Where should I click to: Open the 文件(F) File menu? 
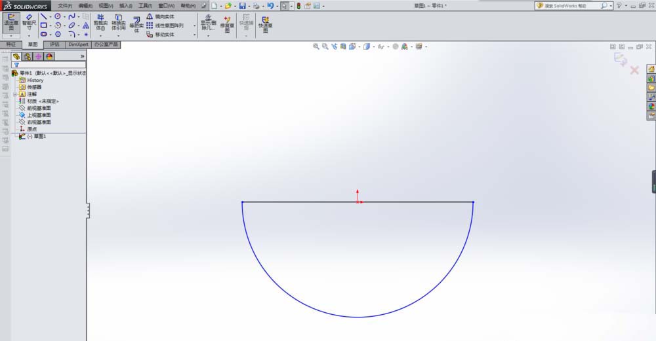point(65,6)
